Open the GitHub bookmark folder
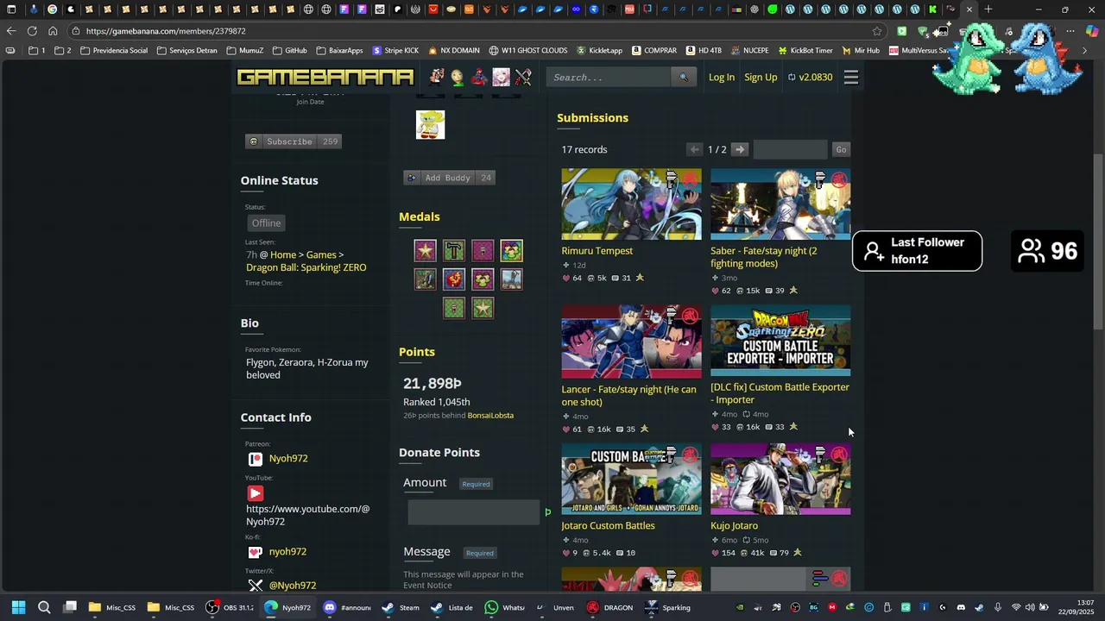The image size is (1105, 621). coord(289,51)
